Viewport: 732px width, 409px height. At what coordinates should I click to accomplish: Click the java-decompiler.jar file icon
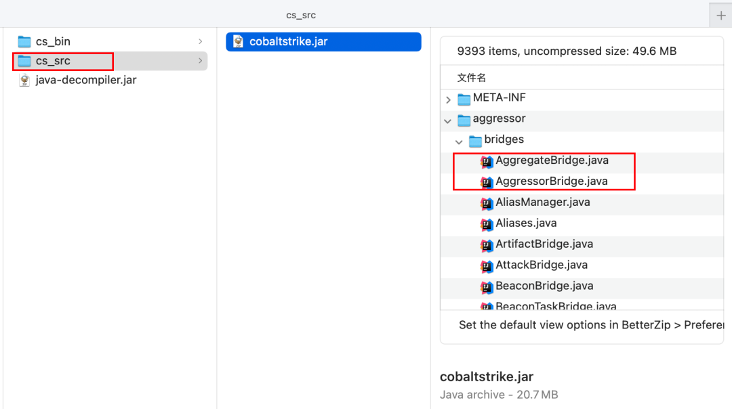point(24,80)
